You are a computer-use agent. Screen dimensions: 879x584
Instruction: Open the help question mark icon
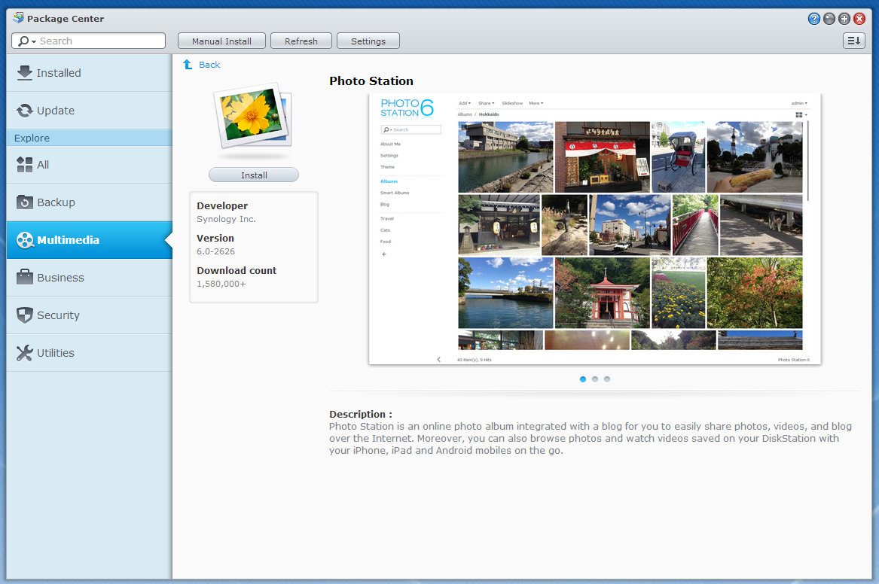814,19
